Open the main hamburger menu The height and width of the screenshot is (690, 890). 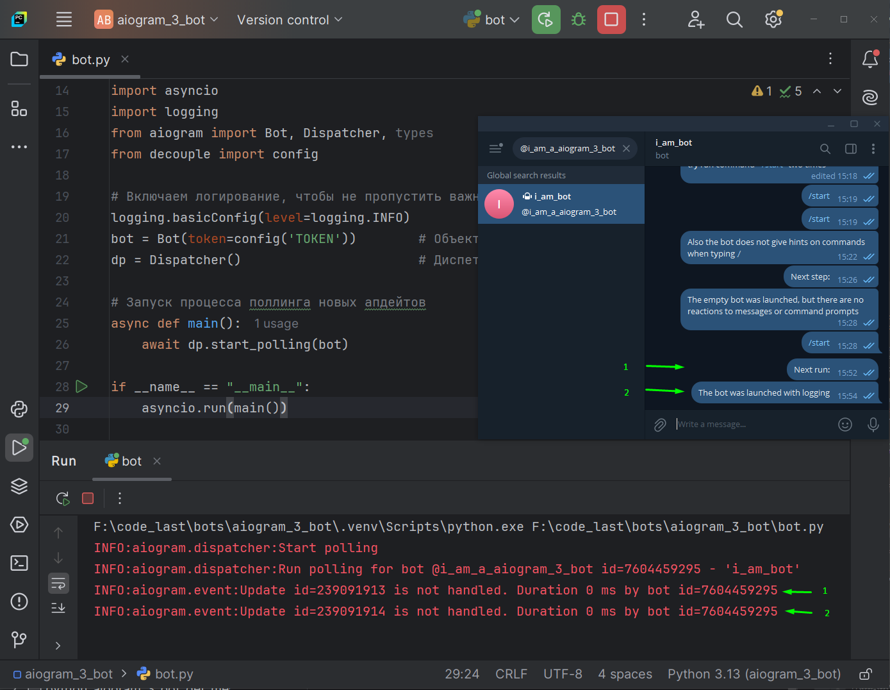pyautogui.click(x=64, y=20)
